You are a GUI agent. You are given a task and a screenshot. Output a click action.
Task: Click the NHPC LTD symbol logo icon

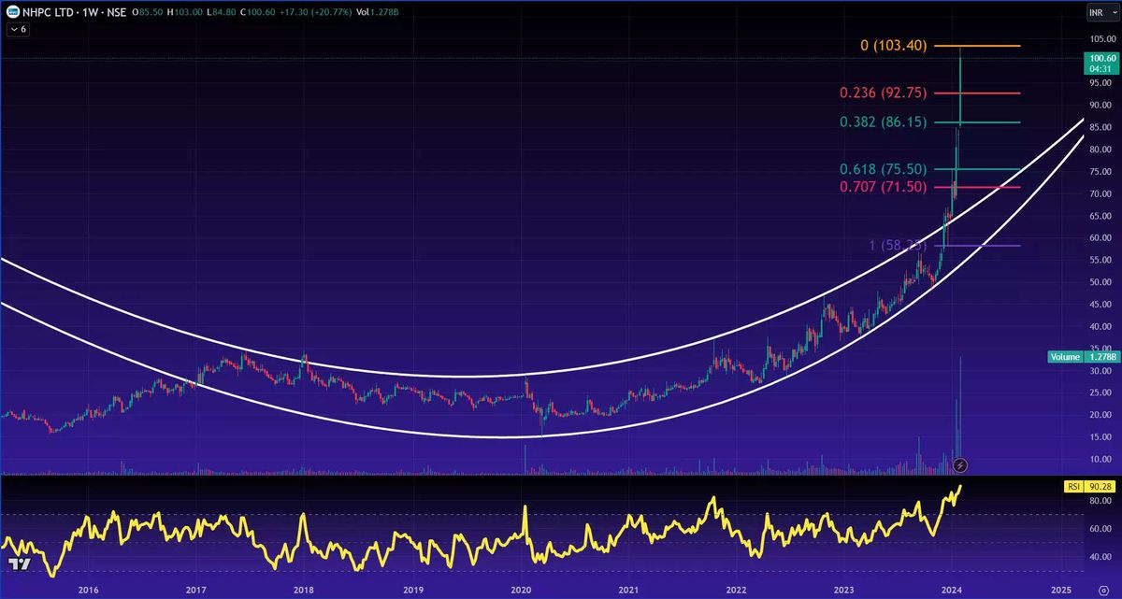(x=14, y=11)
